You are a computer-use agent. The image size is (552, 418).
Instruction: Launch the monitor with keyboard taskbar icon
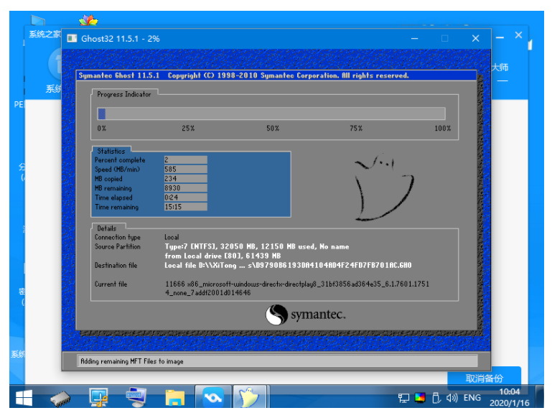pyautogui.click(x=136, y=397)
